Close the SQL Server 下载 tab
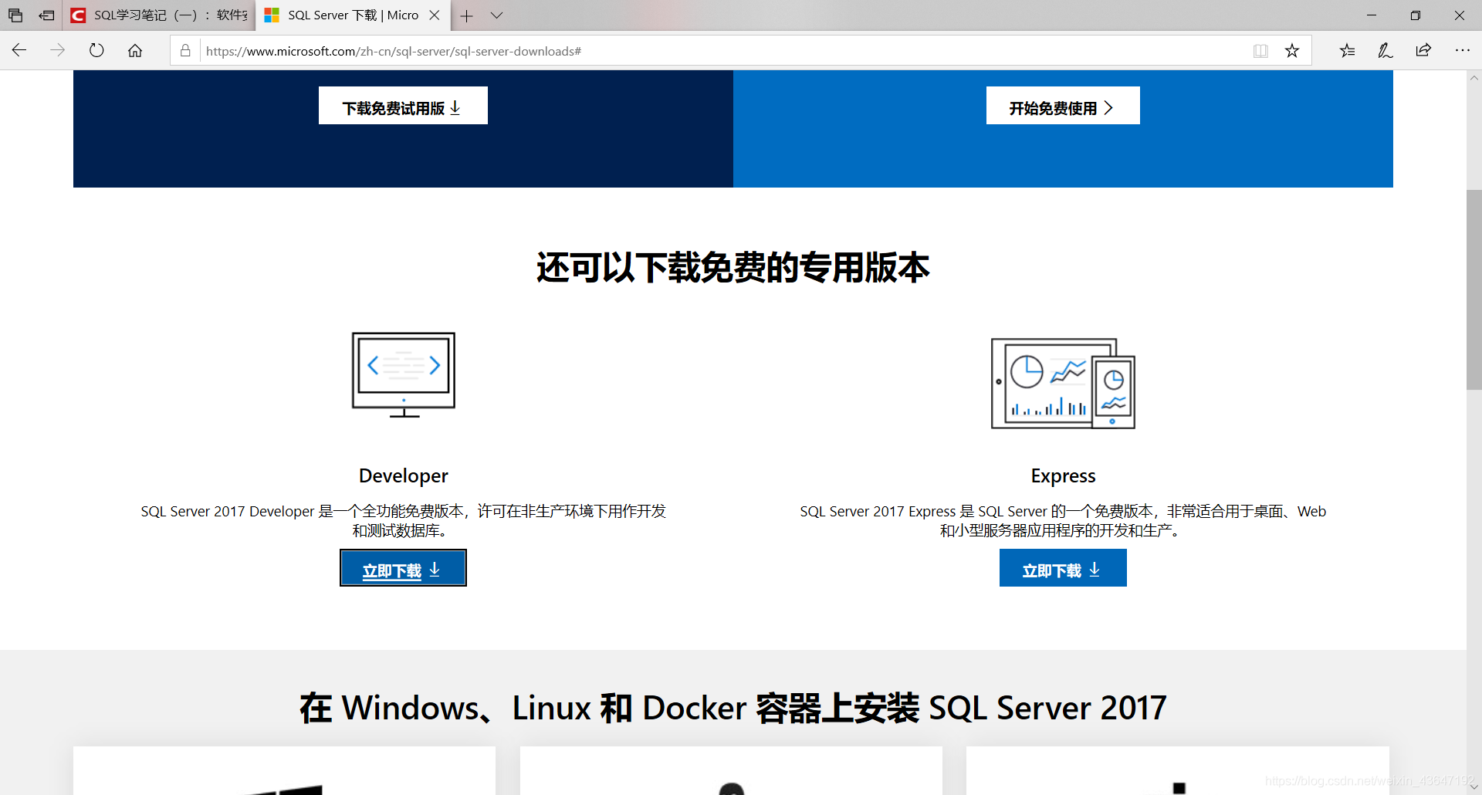Image resolution: width=1482 pixels, height=795 pixels. point(435,15)
